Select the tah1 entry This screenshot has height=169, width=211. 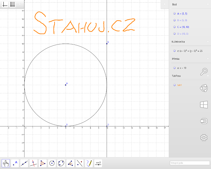pyautogui.click(x=179, y=85)
